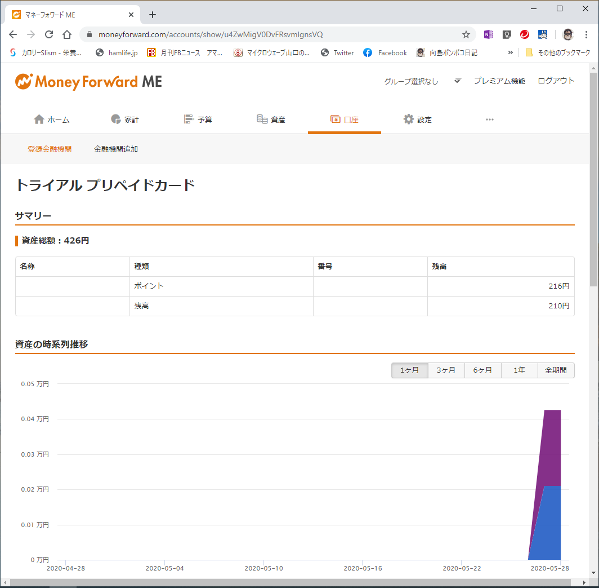Click the purple points area in chart
This screenshot has width=599, height=588.
click(x=552, y=448)
